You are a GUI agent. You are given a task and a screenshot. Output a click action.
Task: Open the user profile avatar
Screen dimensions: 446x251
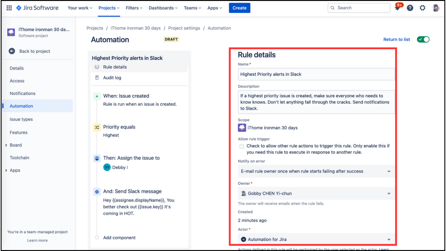pyautogui.click(x=436, y=8)
